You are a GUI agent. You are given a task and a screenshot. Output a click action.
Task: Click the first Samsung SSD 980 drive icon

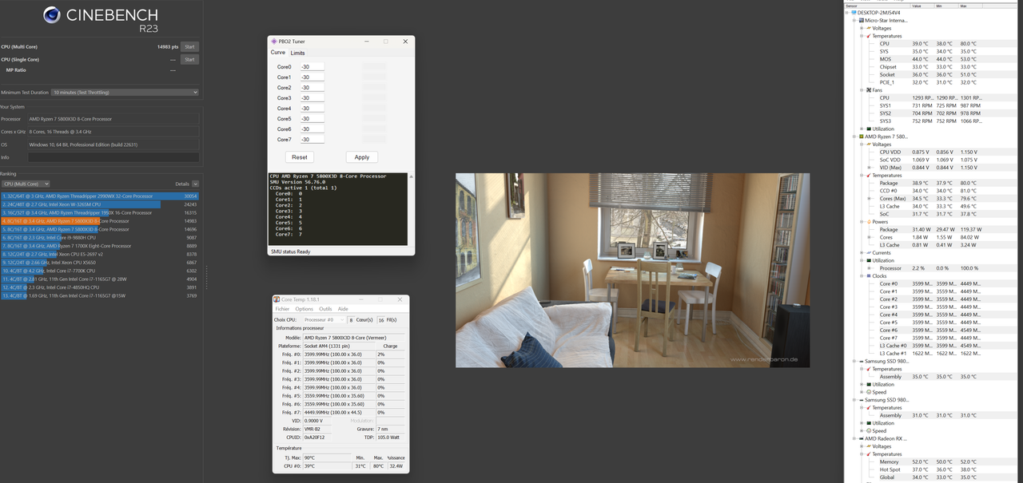tap(862, 362)
